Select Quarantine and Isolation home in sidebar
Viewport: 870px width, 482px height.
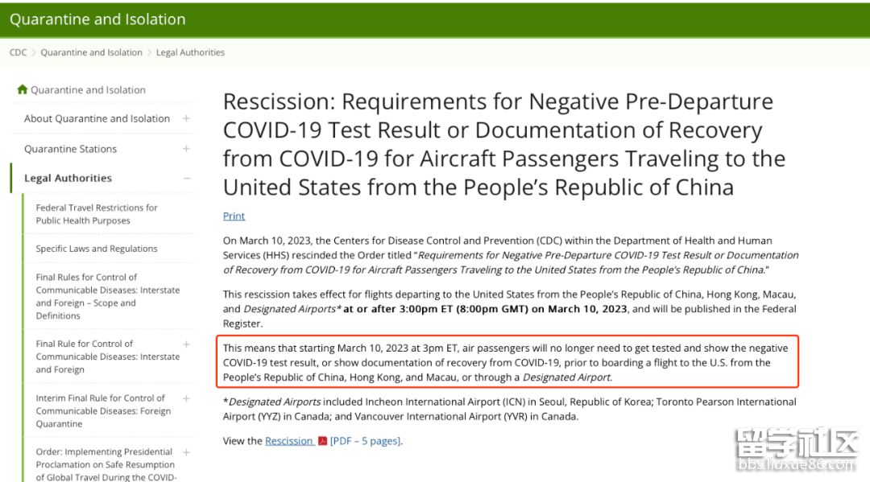(x=88, y=90)
